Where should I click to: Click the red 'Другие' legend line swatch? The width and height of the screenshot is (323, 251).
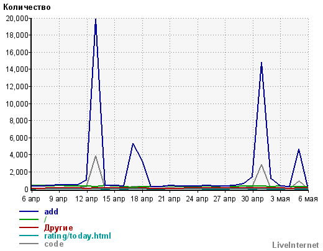(x=29, y=227)
